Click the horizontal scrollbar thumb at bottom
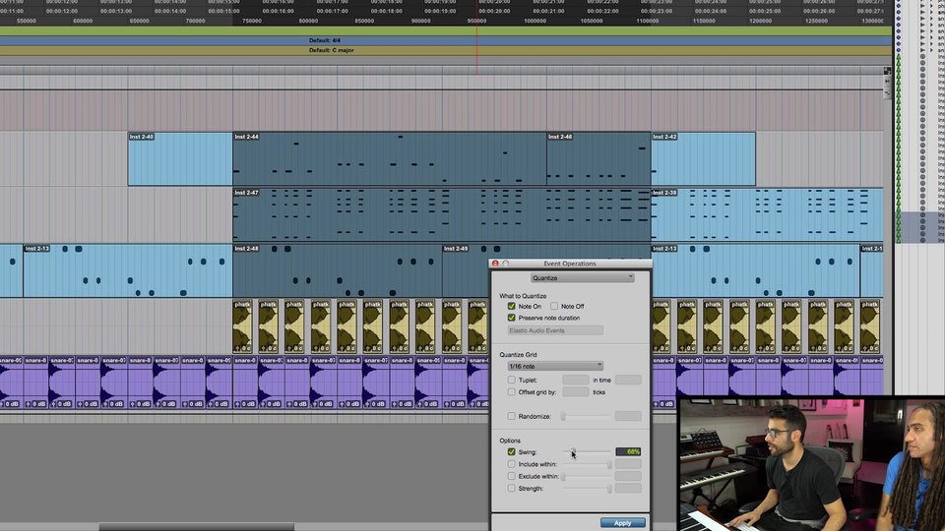 [197, 527]
